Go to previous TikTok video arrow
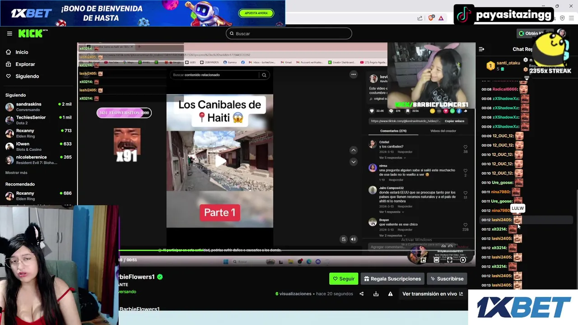 (354, 150)
